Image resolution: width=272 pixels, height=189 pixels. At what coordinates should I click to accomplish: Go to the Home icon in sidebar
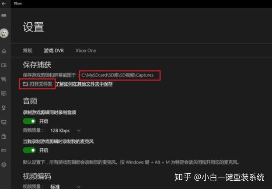(4, 51)
